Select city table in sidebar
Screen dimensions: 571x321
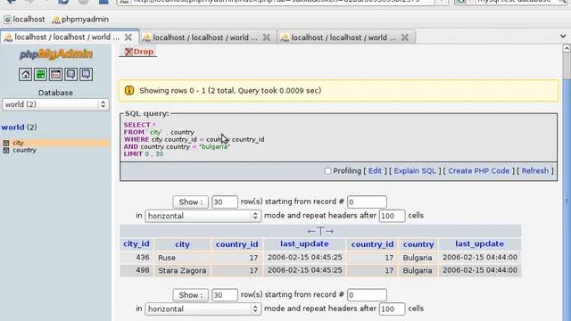(x=18, y=143)
